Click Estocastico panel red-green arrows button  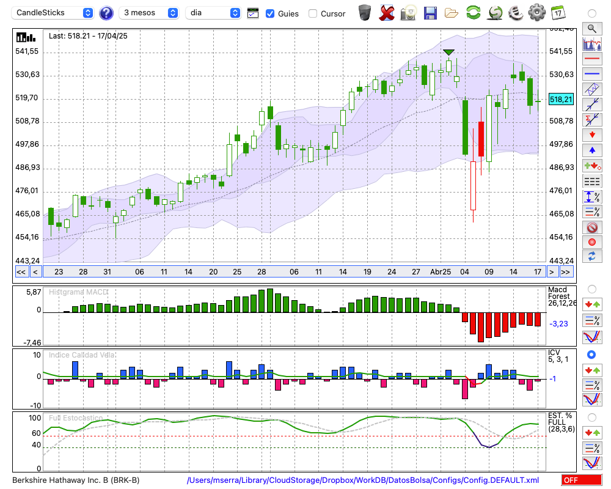tap(592, 432)
